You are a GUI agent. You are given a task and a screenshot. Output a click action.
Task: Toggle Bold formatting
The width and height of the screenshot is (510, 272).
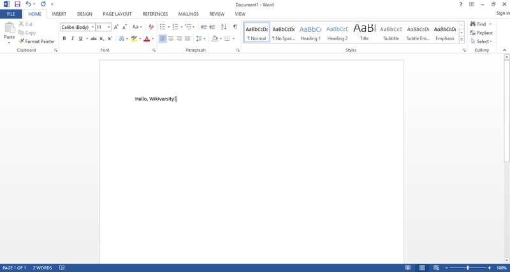(x=64, y=39)
